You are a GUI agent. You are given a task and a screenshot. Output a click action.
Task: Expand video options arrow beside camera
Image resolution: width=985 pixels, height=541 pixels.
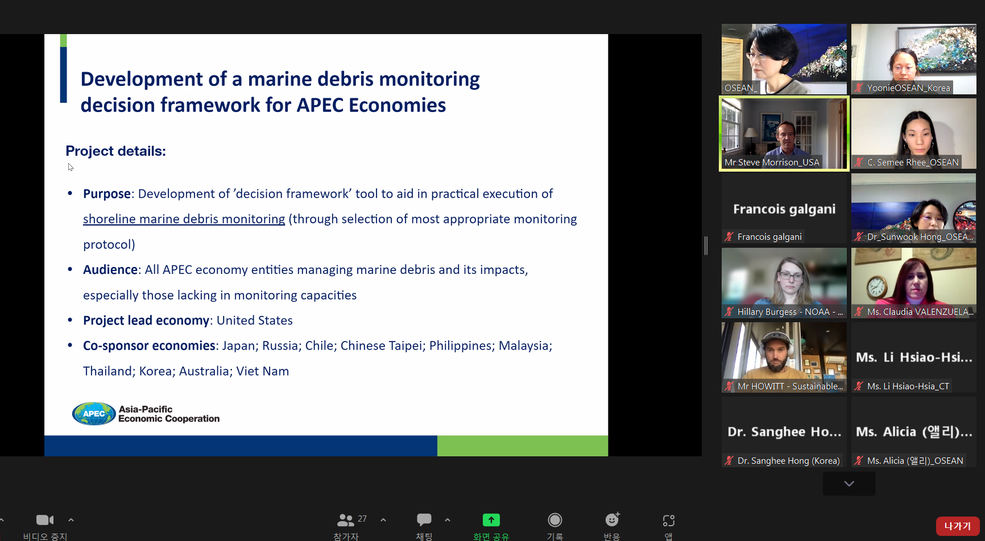coord(71,519)
